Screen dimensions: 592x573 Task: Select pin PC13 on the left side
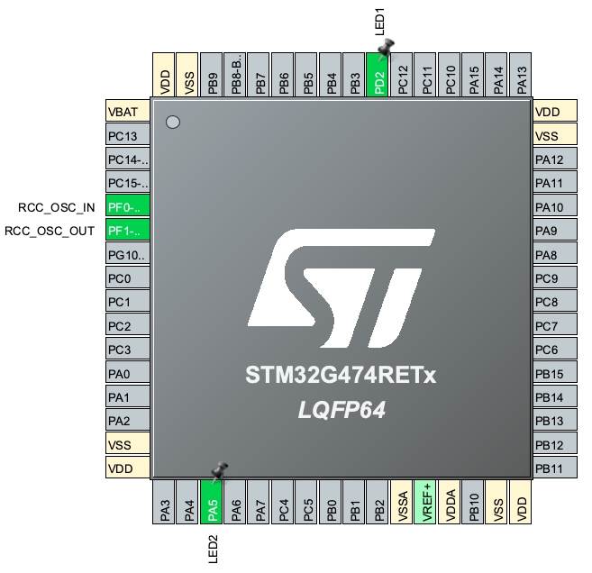(126, 136)
